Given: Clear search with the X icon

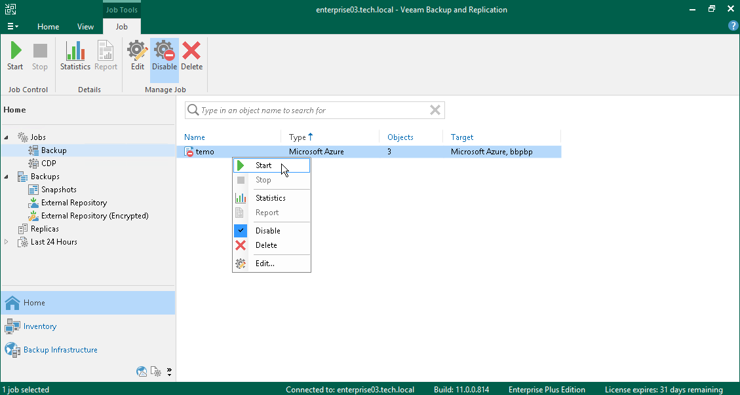Looking at the screenshot, I should pos(435,110).
